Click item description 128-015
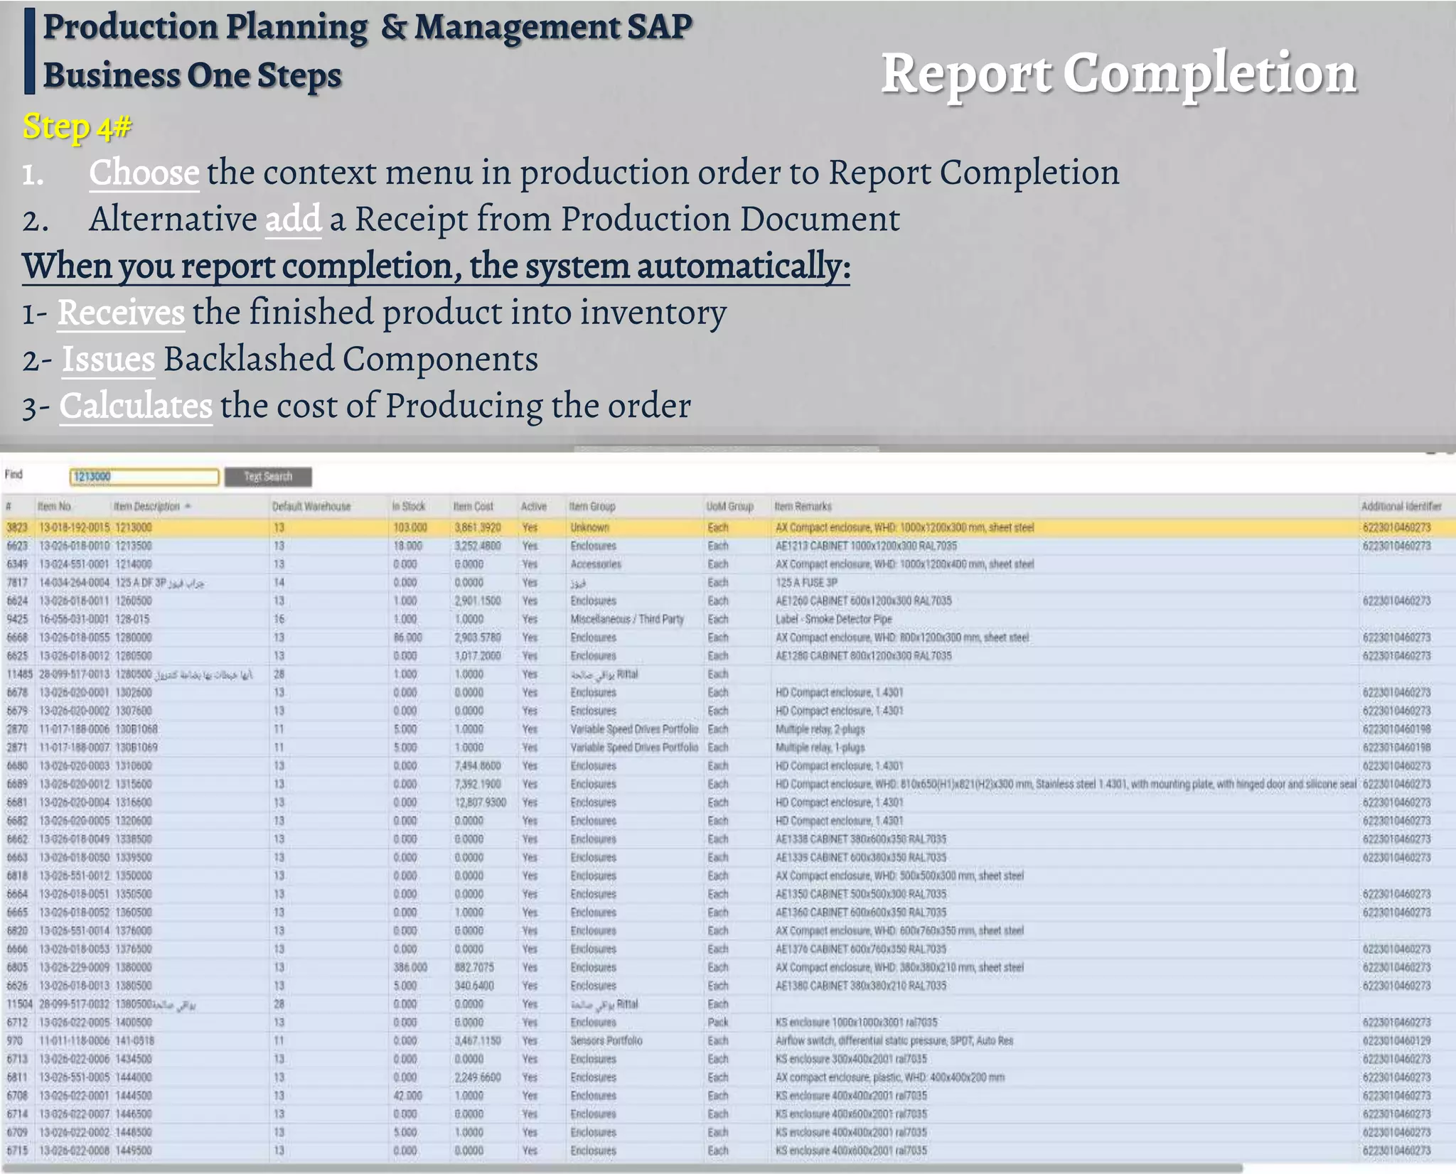The height and width of the screenshot is (1174, 1456). pyautogui.click(x=133, y=619)
